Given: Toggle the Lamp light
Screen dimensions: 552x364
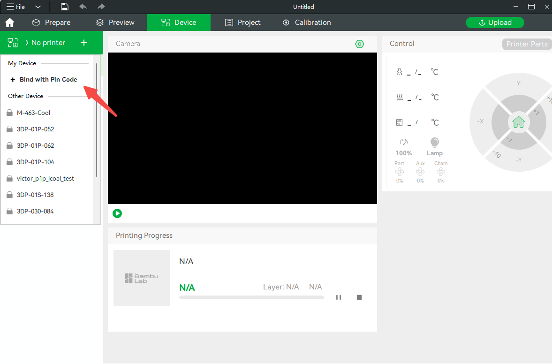Looking at the screenshot, I should click(435, 147).
